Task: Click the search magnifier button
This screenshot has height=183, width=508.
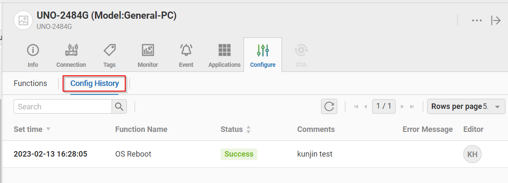Action: (x=119, y=106)
